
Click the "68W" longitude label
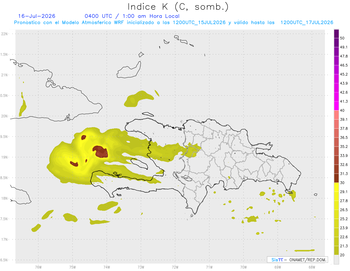click(312, 267)
